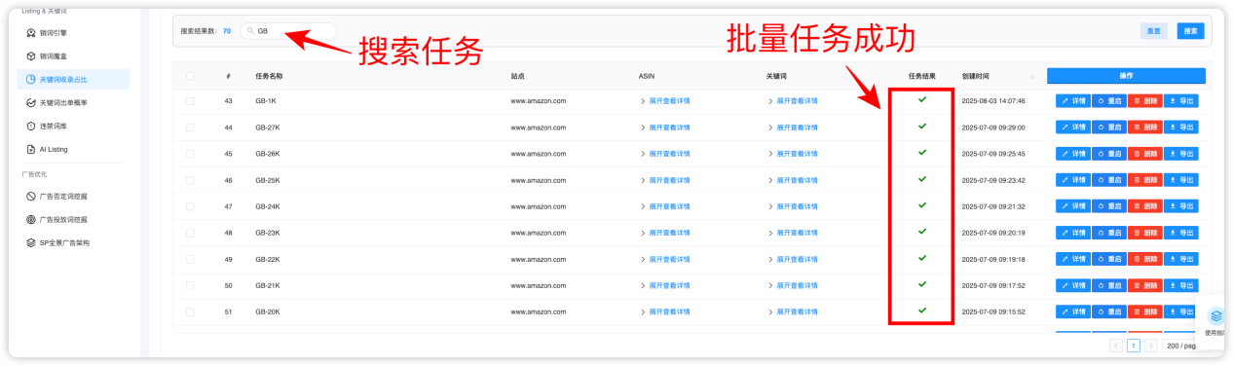Delete task GB-21K with 删除
The width and height of the screenshot is (1233, 366).
1145,285
